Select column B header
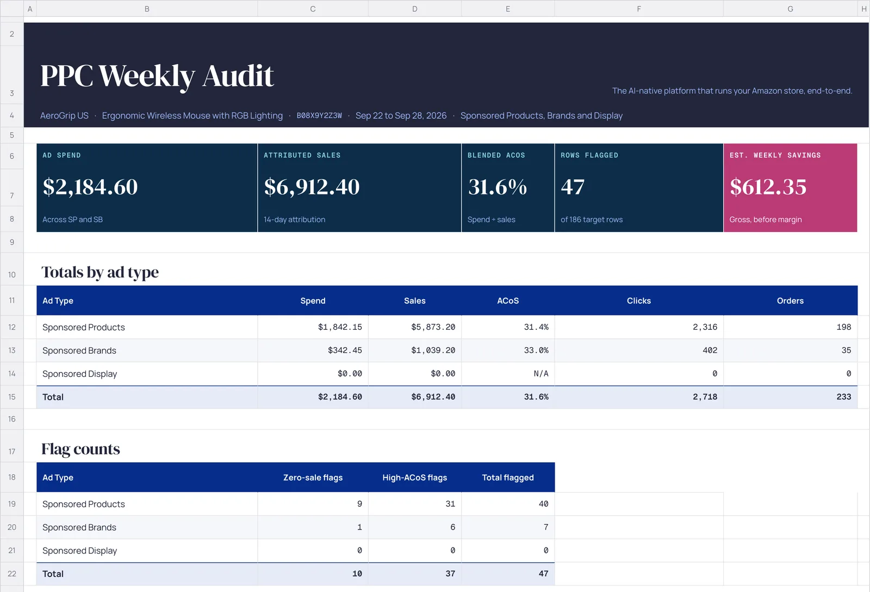The height and width of the screenshot is (592, 870). pos(147,9)
